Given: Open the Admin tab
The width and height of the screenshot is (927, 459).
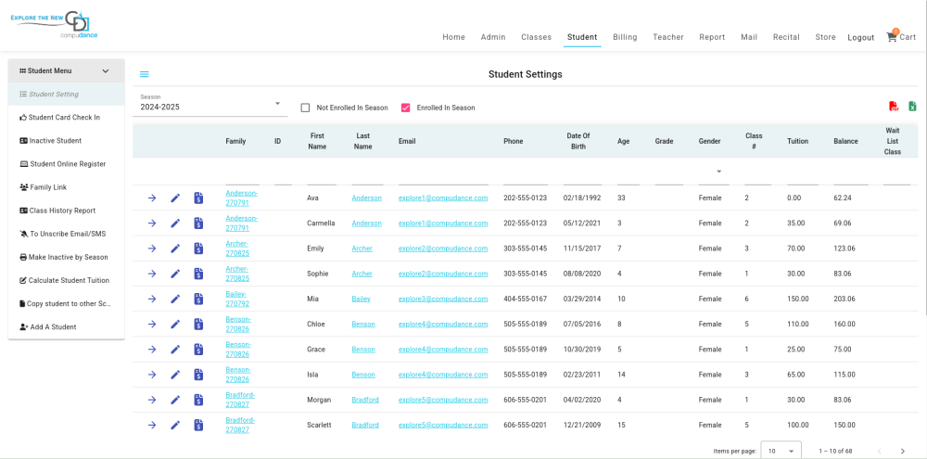Looking at the screenshot, I should click(493, 37).
